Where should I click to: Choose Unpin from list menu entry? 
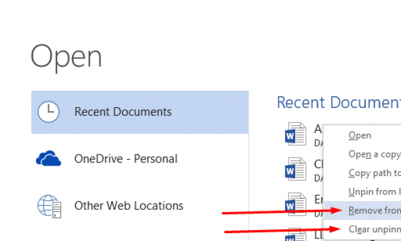375,192
